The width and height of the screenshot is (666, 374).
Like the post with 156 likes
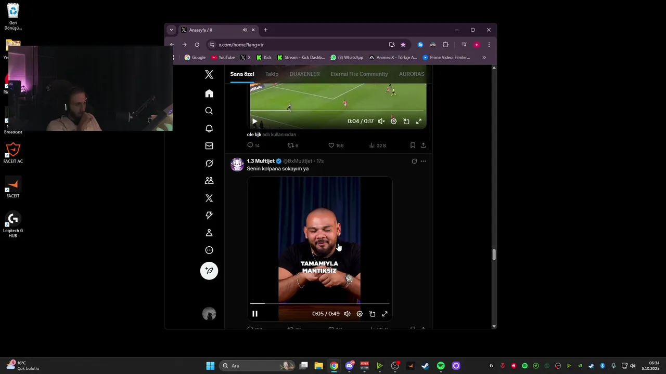(x=336, y=145)
